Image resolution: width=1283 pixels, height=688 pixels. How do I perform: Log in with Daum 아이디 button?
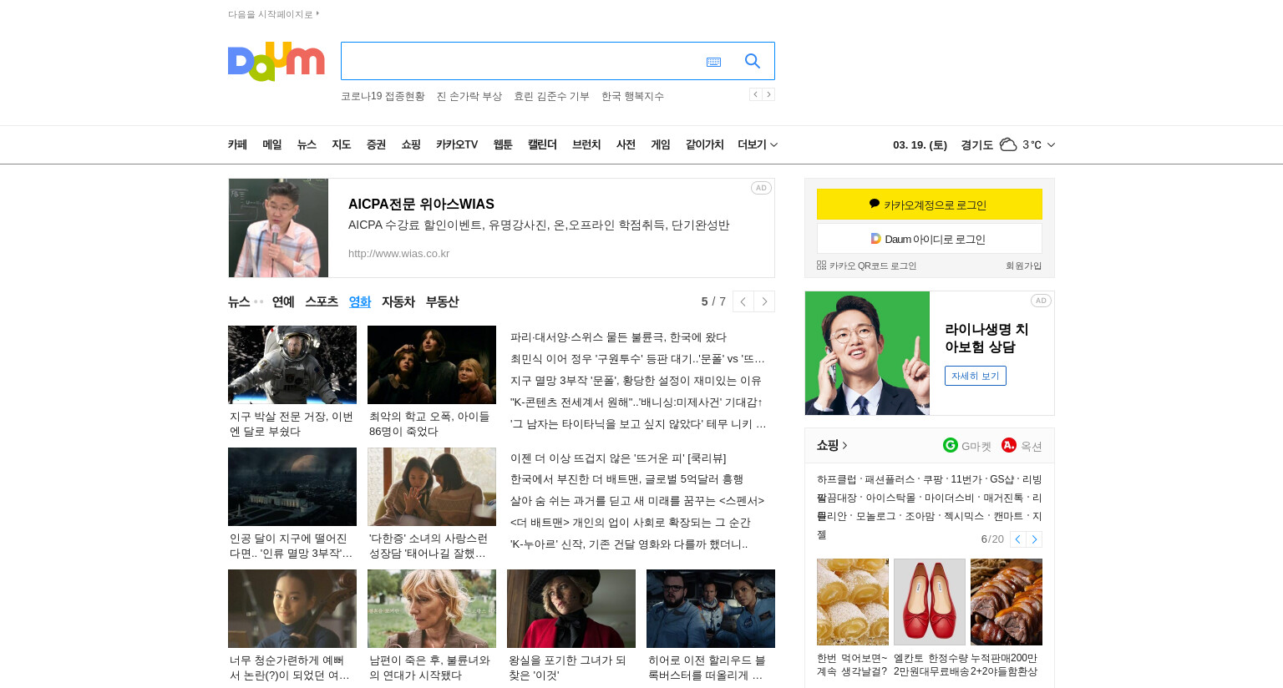[930, 239]
